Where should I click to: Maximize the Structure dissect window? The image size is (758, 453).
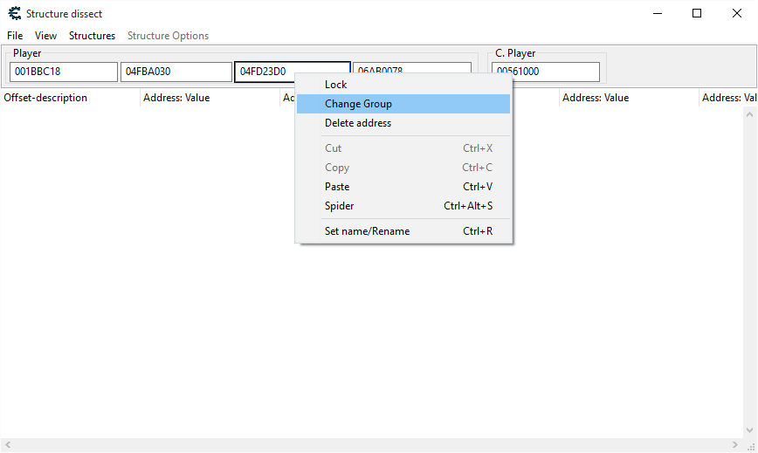[x=696, y=13]
